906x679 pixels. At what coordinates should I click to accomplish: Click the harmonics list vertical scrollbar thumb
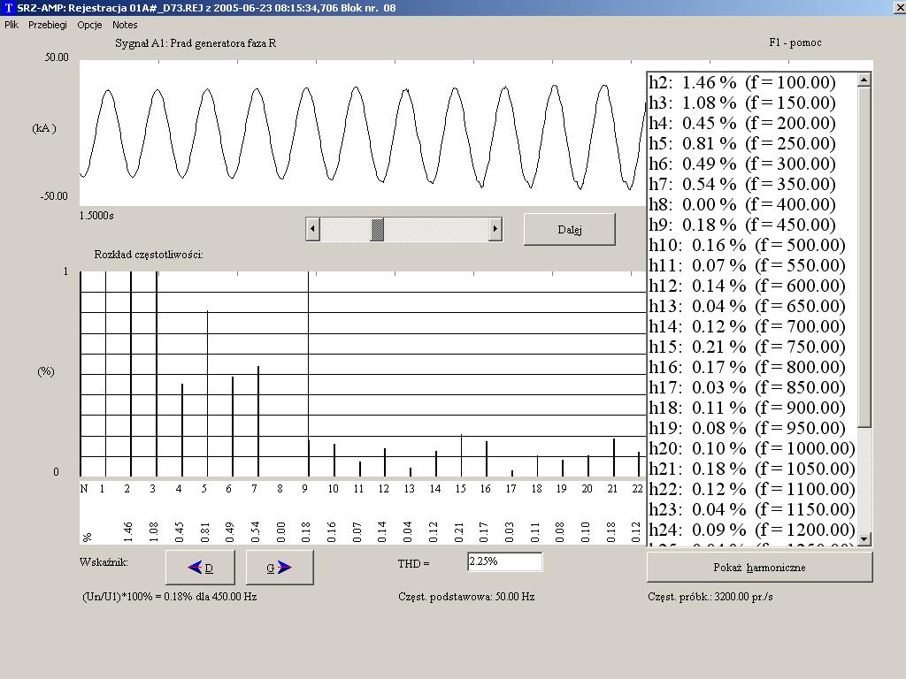point(864,257)
